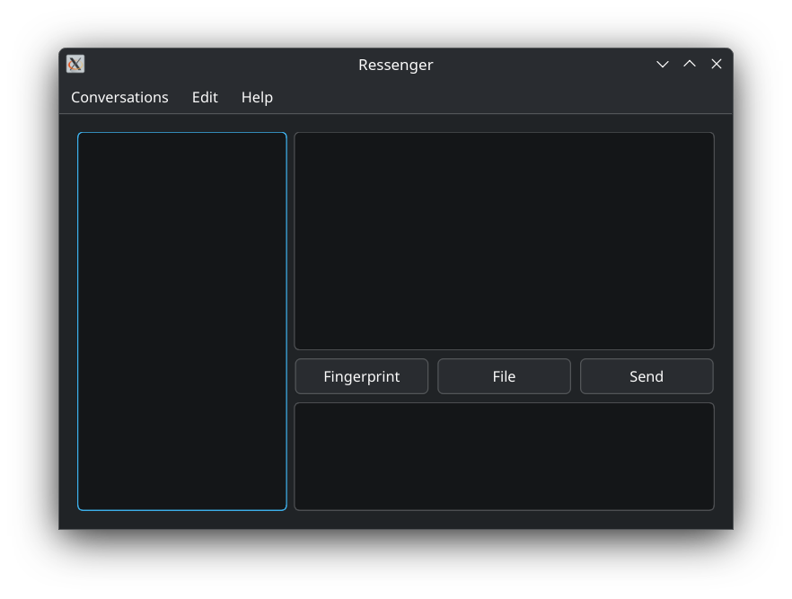Click the Ressenger app icon in title bar
This screenshot has height=599, width=792.
(75, 64)
